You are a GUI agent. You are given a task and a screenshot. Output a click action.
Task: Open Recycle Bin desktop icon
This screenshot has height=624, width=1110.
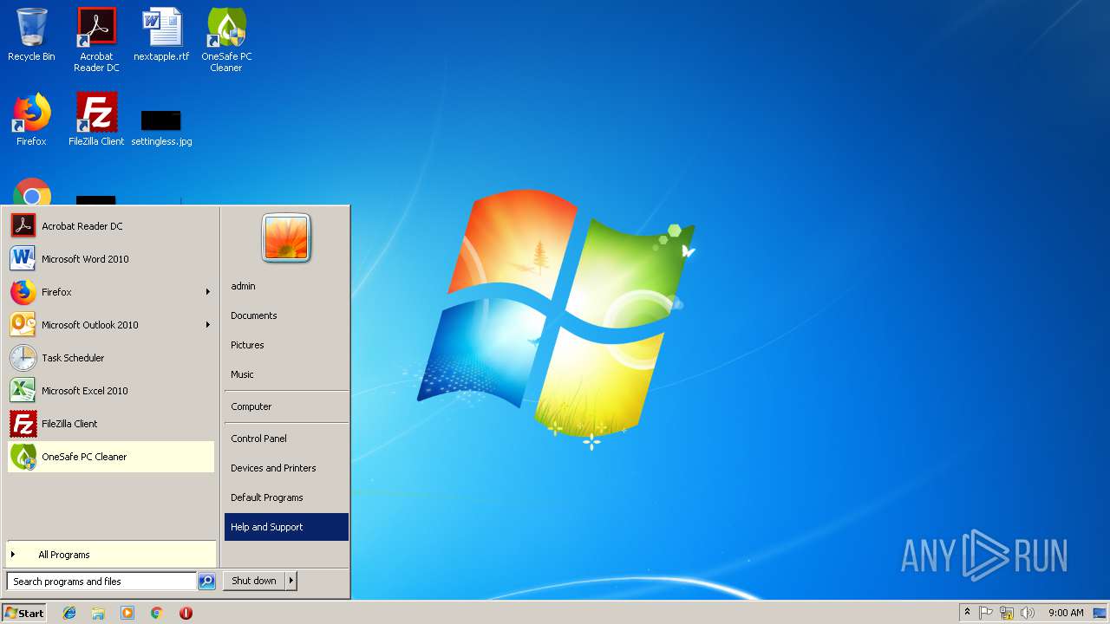point(31,35)
